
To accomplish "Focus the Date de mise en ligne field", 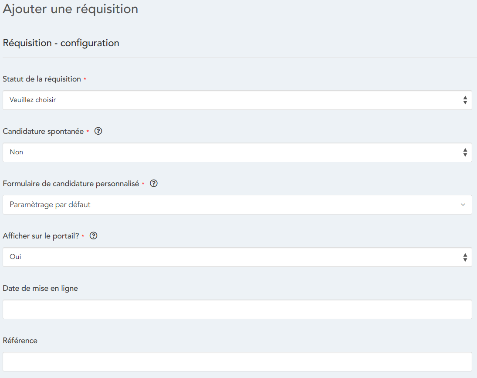I will pyautogui.click(x=237, y=310).
